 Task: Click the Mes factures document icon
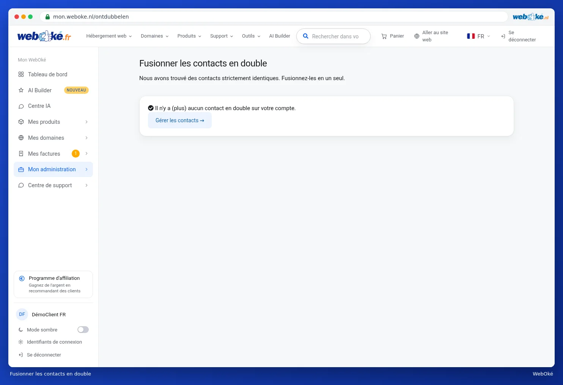(x=21, y=154)
